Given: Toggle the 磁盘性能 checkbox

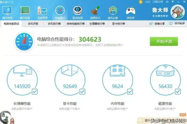Looking at the screenshot, I should coord(178,92).
